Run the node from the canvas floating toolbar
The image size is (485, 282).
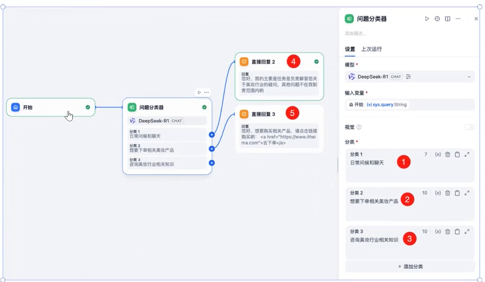tap(199, 92)
